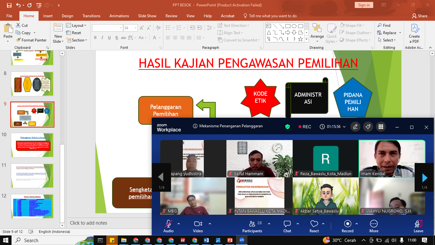Click the Format Painter tool
Image resolution: width=435 pixels, height=245 pixels.
click(x=31, y=40)
